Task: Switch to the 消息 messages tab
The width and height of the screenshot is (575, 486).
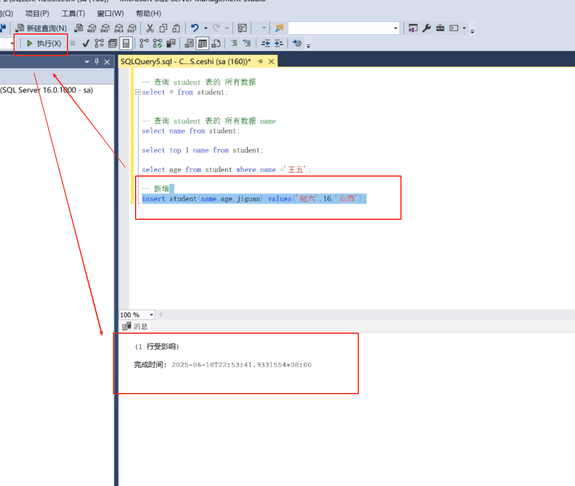Action: coord(135,327)
